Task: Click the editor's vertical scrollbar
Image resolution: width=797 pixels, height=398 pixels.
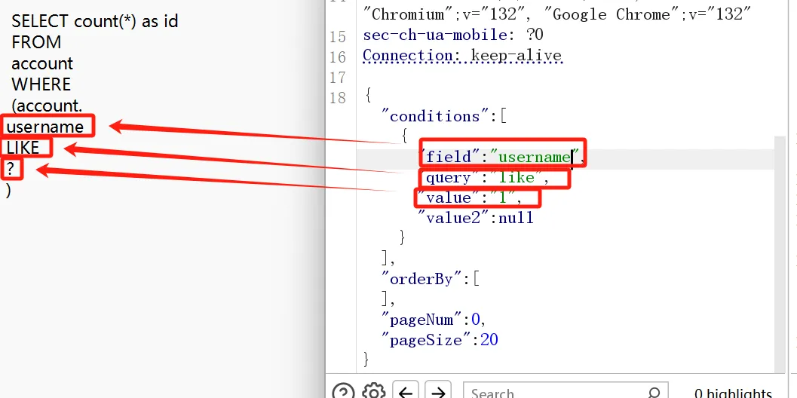Action: 779,254
